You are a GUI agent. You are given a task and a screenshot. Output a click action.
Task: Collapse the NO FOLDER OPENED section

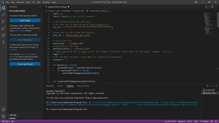(25, 11)
